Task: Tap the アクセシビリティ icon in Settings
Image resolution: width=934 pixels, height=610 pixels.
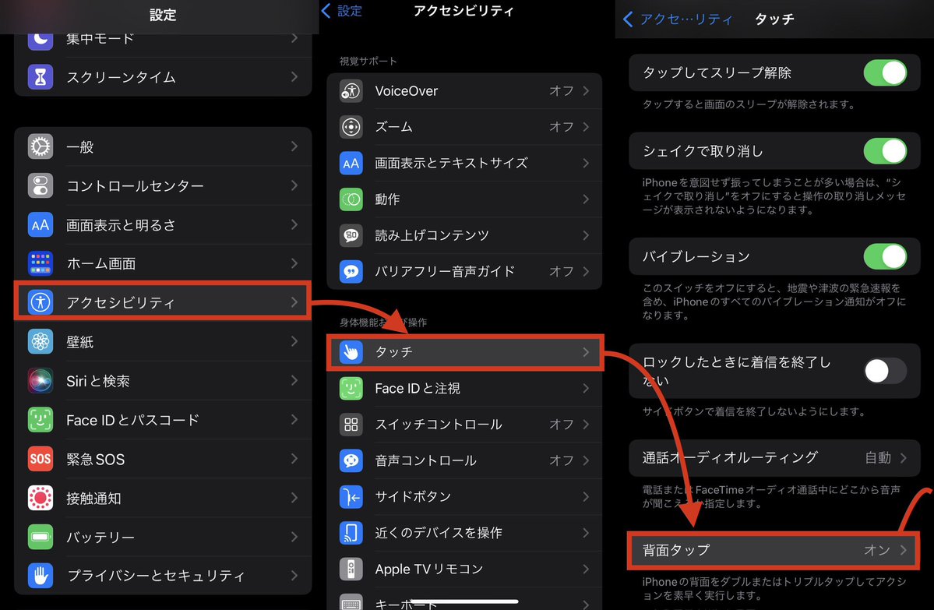Action: (x=40, y=302)
